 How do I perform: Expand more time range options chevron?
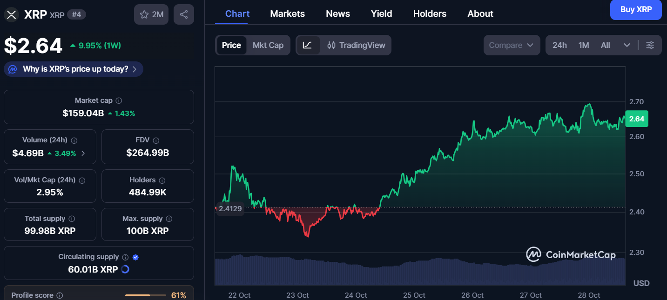[x=627, y=45]
